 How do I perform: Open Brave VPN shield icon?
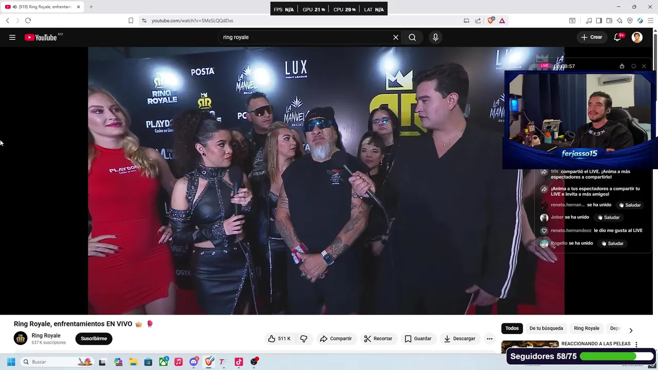[x=630, y=21]
